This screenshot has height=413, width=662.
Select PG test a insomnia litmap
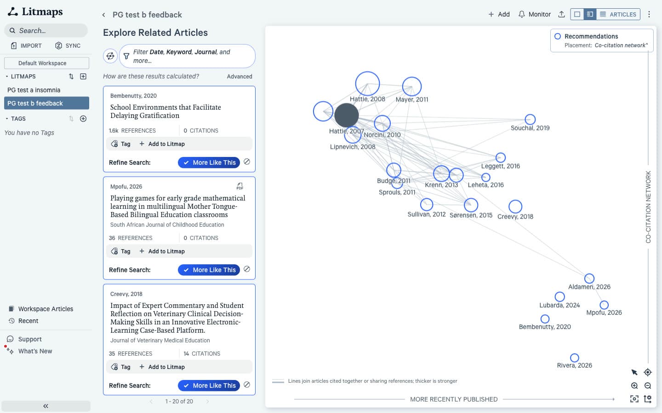(46, 90)
